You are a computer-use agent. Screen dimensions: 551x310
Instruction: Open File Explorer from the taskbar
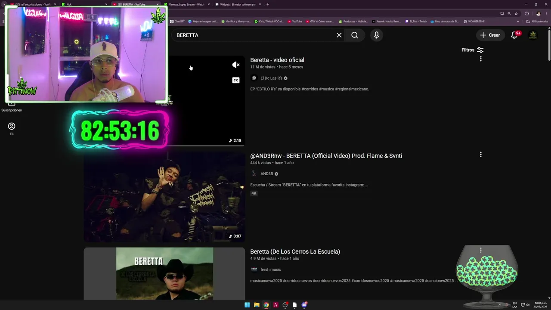pos(257,305)
